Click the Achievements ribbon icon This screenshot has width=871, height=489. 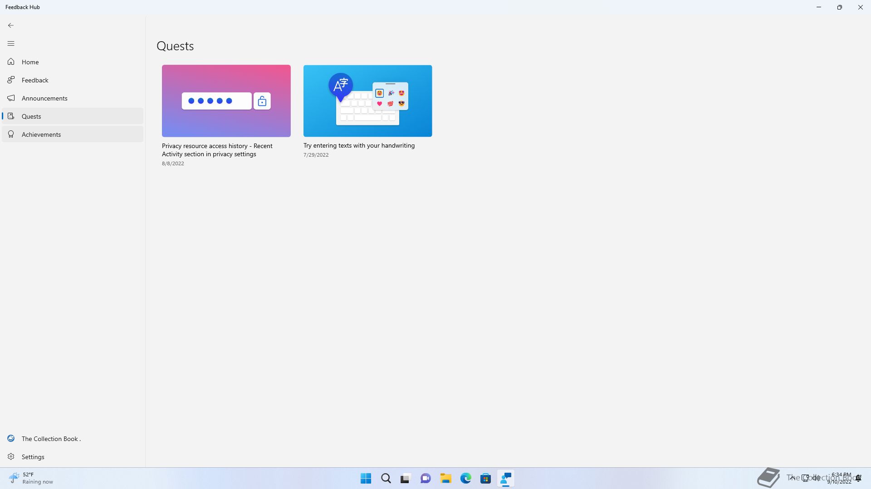click(11, 134)
